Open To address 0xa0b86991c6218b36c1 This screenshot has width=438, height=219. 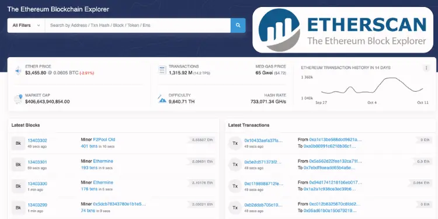330,146
